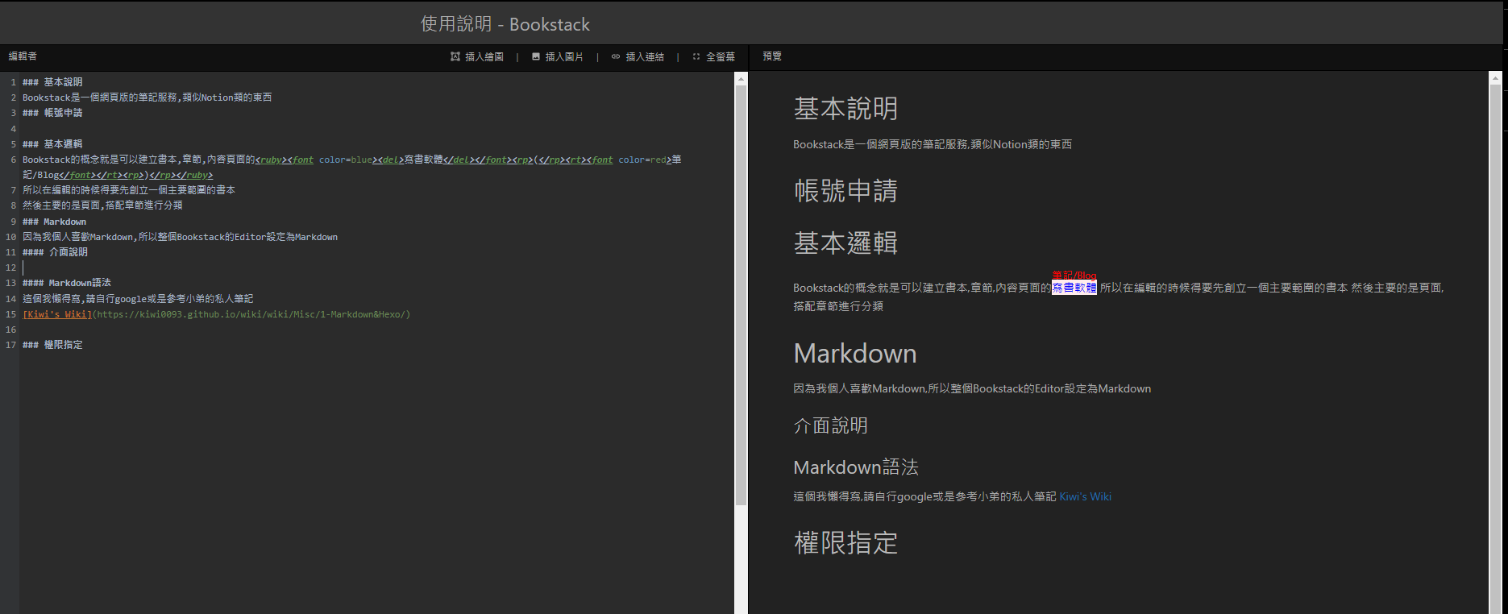Viewport: 1508px width, 614px height.
Task: Click line number 17 in the editor gutter
Action: coord(10,345)
